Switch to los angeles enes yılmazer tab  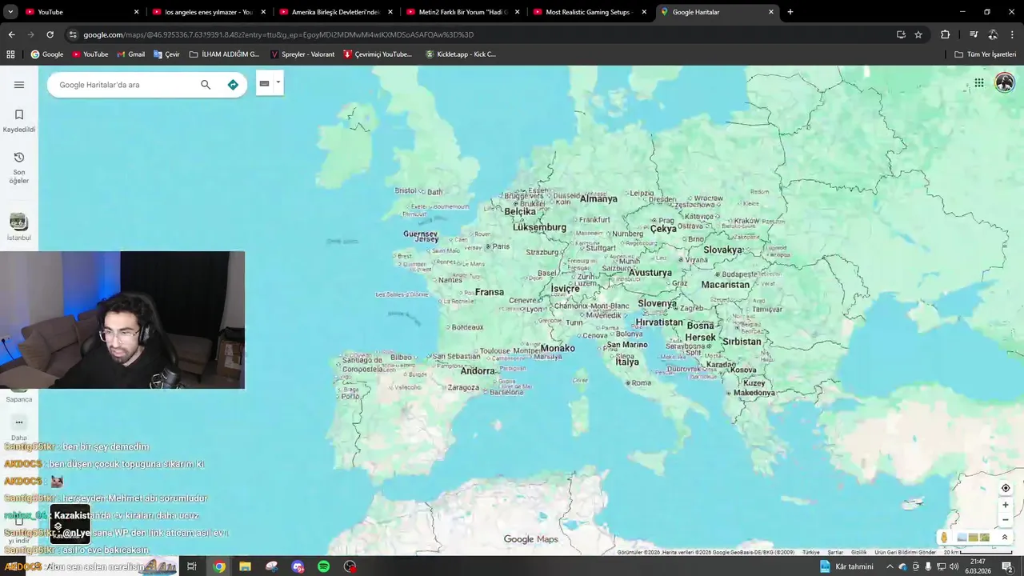(209, 12)
